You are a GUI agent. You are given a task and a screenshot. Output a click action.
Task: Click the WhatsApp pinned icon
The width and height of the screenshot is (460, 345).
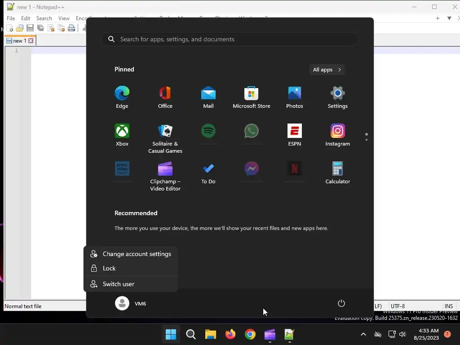pyautogui.click(x=252, y=131)
